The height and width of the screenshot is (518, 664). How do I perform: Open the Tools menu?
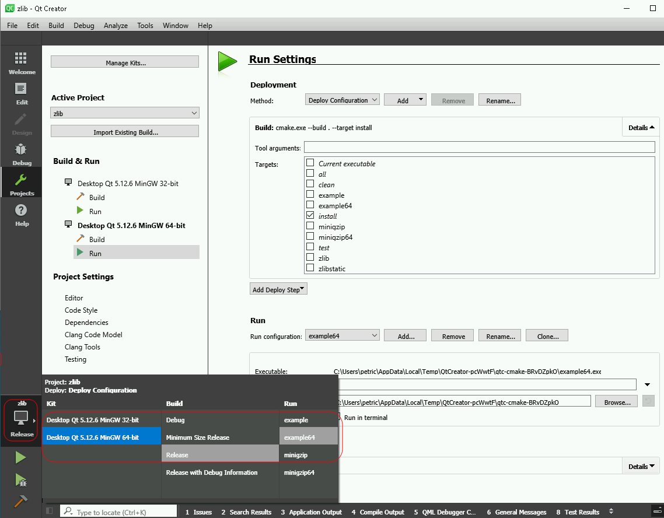pyautogui.click(x=145, y=26)
